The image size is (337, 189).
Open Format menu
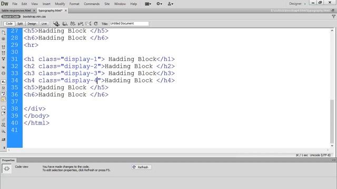[x=74, y=4]
